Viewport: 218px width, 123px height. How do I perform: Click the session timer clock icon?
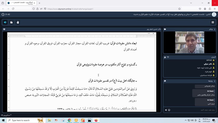3,14
